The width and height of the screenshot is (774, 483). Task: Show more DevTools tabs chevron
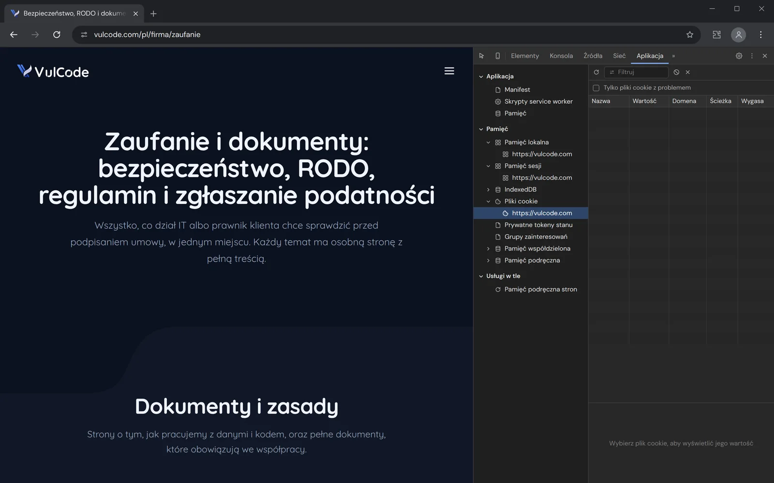pyautogui.click(x=673, y=56)
